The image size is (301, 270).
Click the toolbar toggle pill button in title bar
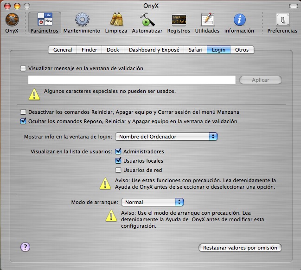tap(293, 6)
